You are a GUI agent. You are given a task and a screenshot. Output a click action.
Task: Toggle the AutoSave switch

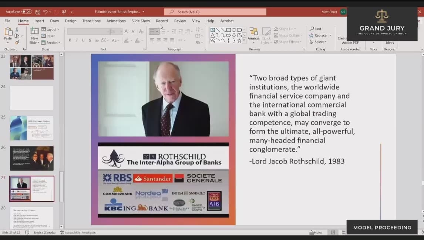(x=26, y=12)
